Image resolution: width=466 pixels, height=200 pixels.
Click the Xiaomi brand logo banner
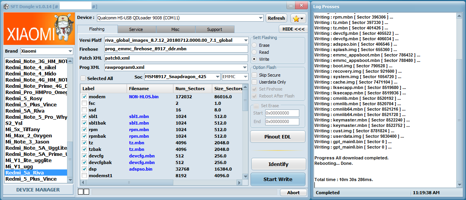coord(38,29)
